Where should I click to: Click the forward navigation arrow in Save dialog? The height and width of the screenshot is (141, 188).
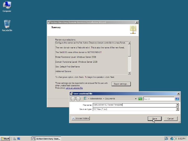coord(78,99)
